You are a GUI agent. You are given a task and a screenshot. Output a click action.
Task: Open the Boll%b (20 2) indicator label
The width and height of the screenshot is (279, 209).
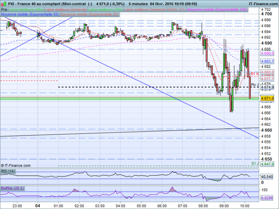click(12, 188)
